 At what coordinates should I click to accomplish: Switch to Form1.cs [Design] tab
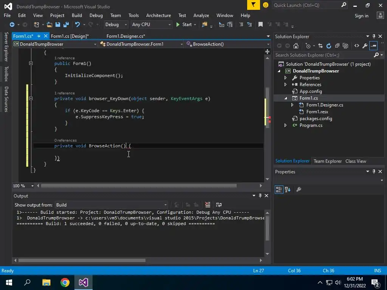pyautogui.click(x=70, y=36)
